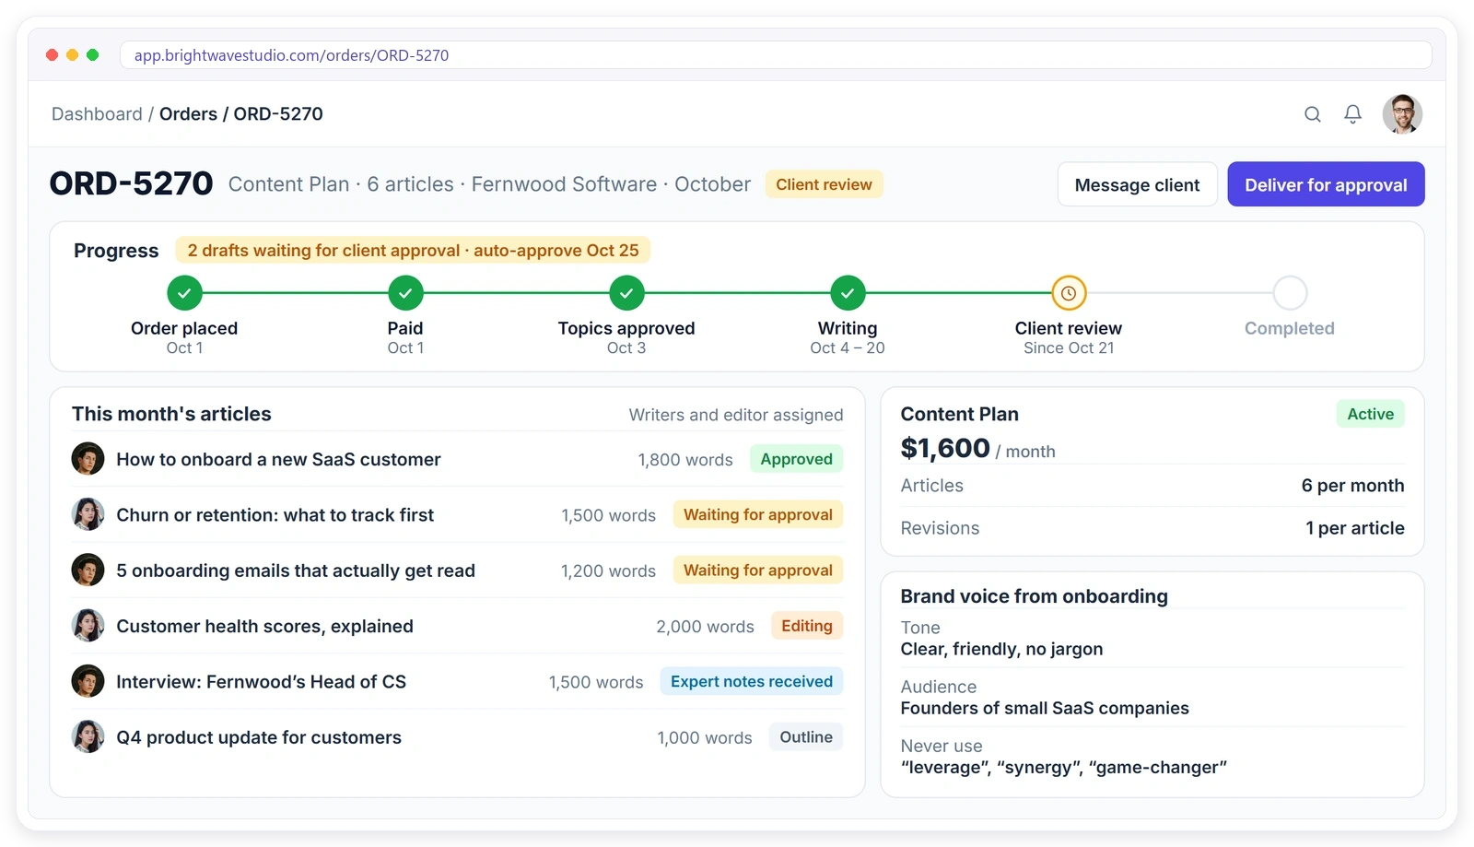The height and width of the screenshot is (847, 1474).
Task: Click the Active plan badge
Action: pyautogui.click(x=1370, y=414)
